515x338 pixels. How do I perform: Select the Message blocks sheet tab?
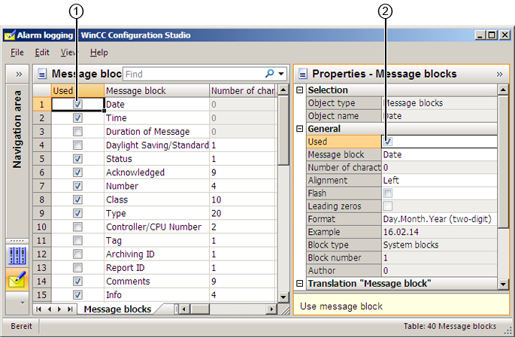117,309
